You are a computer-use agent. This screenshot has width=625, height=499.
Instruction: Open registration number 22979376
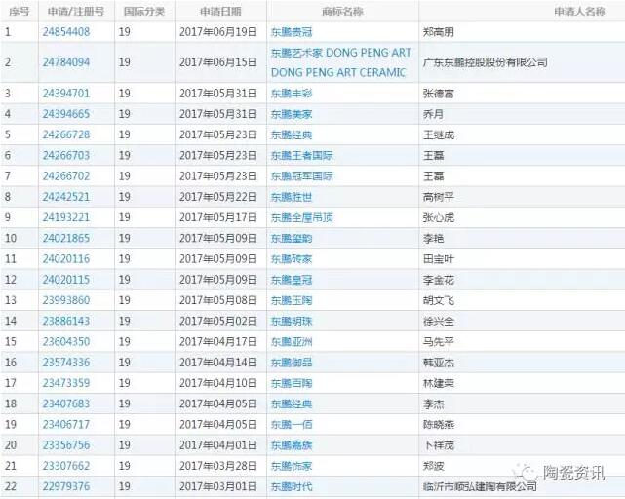tap(66, 486)
